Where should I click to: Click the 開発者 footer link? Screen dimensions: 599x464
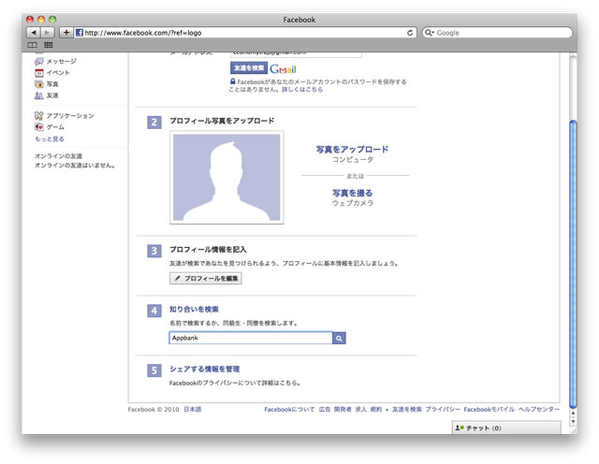(343, 410)
